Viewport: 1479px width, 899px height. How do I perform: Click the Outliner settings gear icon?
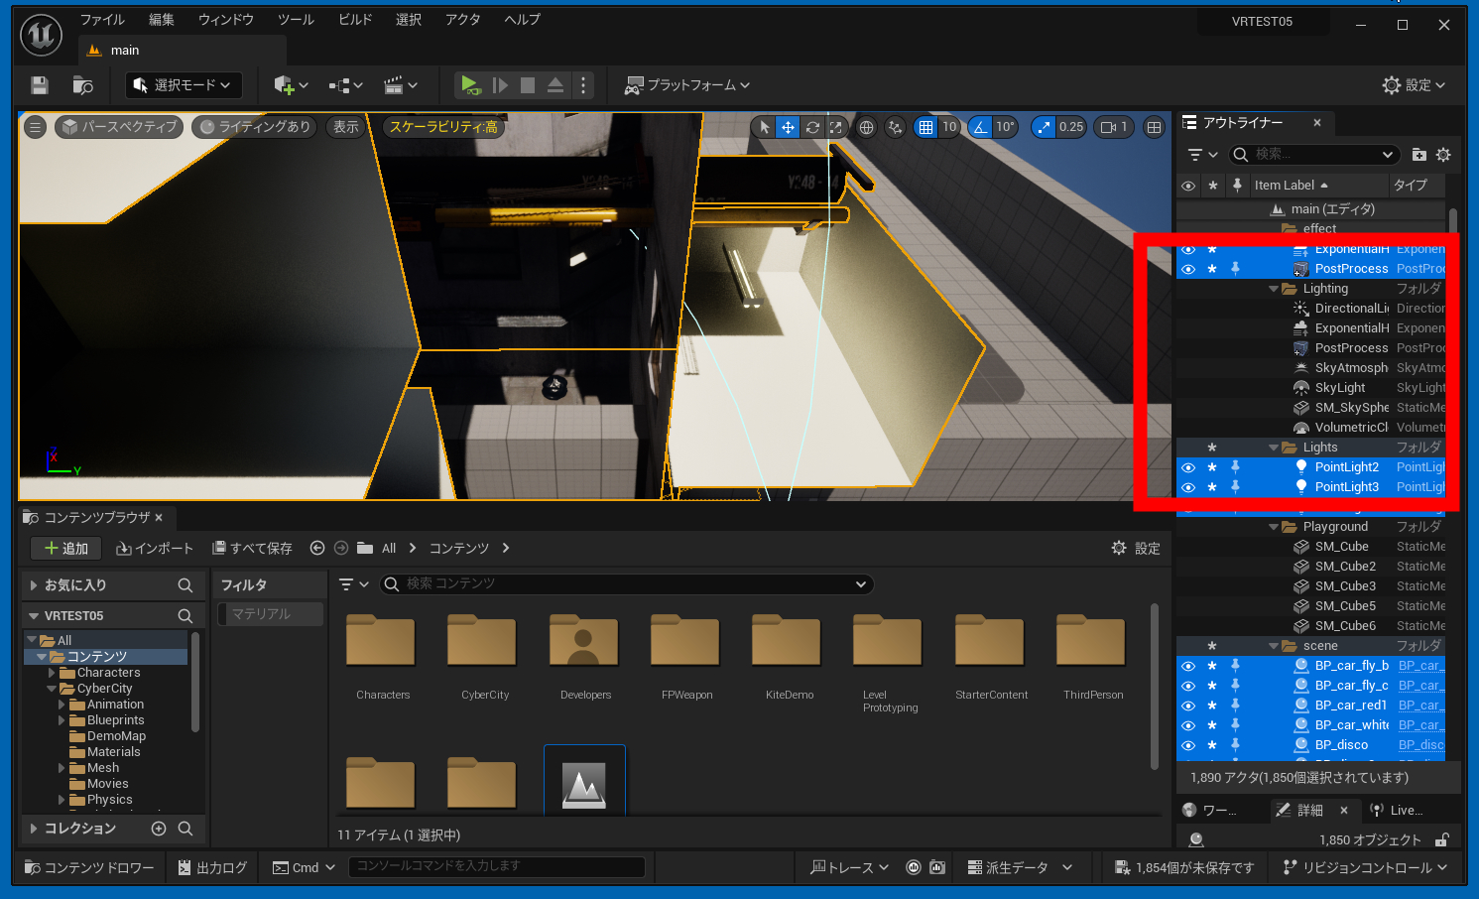click(x=1443, y=155)
